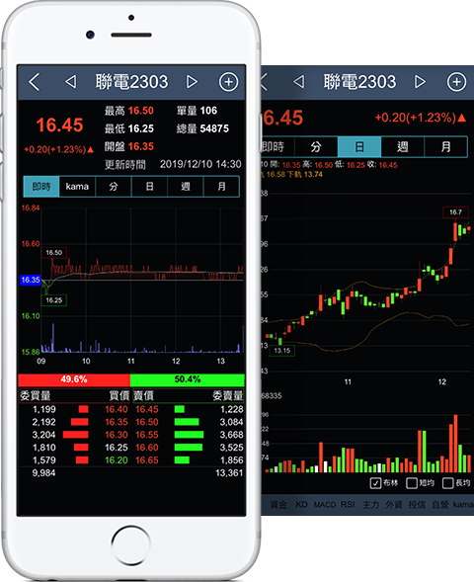Tap the back arrow on phone header
This screenshot has width=474, height=582.
[35, 82]
